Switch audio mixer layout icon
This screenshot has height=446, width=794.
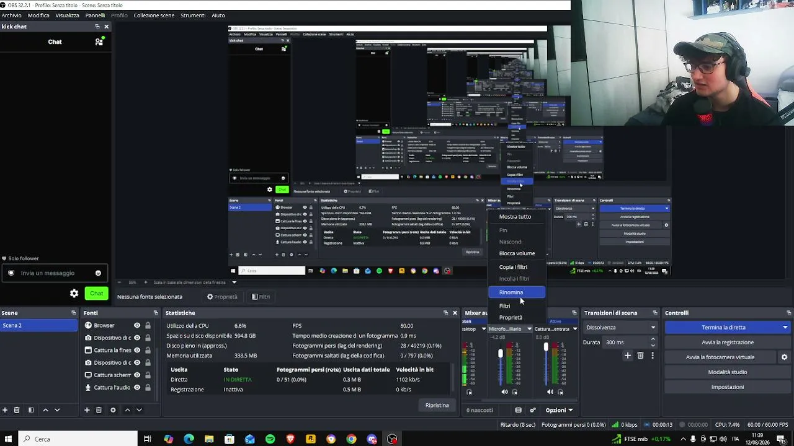click(x=519, y=410)
